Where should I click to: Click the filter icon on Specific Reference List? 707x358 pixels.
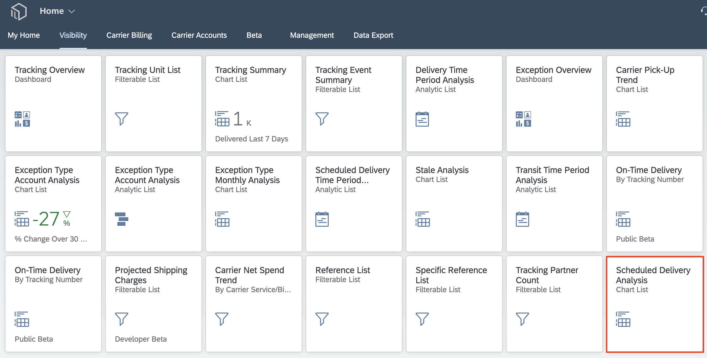[x=422, y=319]
